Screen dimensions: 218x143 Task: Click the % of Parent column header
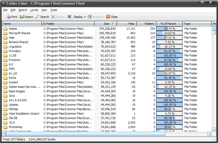[x=169, y=24]
